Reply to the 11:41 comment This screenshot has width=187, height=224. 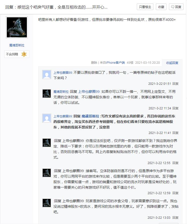pyautogui.click(x=175, y=133)
